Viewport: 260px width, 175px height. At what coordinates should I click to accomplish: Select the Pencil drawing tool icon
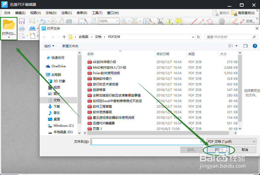(x=235, y=21)
